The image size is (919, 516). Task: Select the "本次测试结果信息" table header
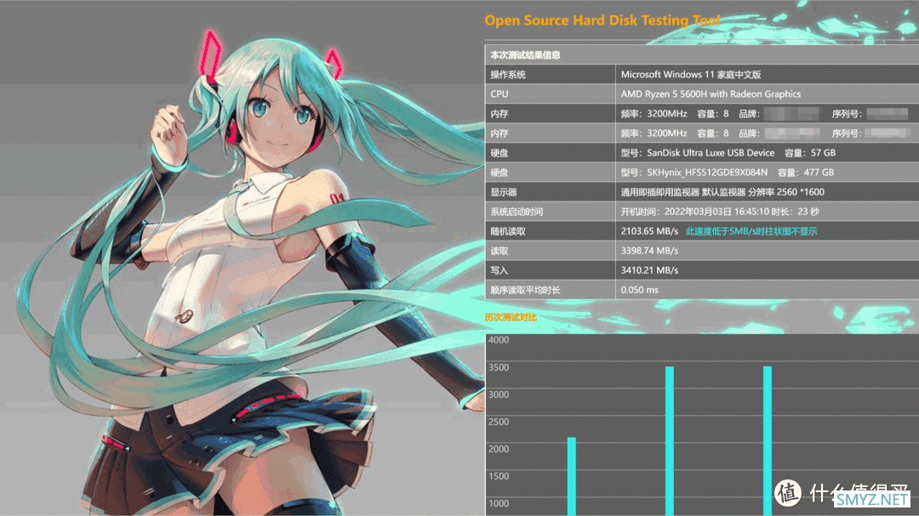pos(525,55)
